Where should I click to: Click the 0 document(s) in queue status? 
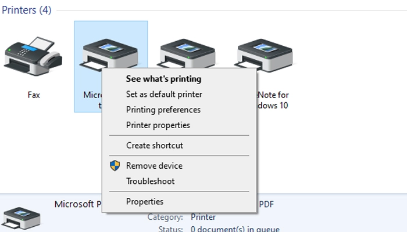235,229
